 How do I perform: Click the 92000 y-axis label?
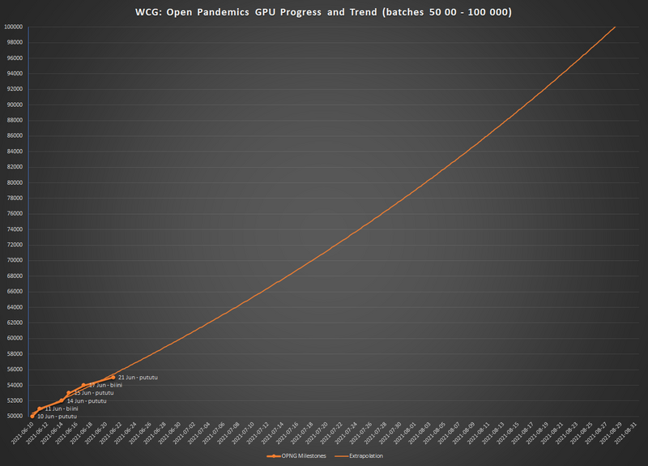[15, 89]
